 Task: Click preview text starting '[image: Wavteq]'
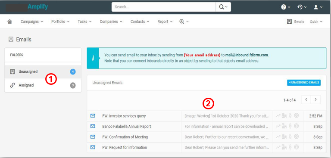click(227, 116)
